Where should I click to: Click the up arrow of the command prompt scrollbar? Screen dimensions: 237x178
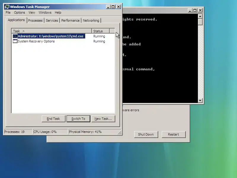click(x=200, y=16)
